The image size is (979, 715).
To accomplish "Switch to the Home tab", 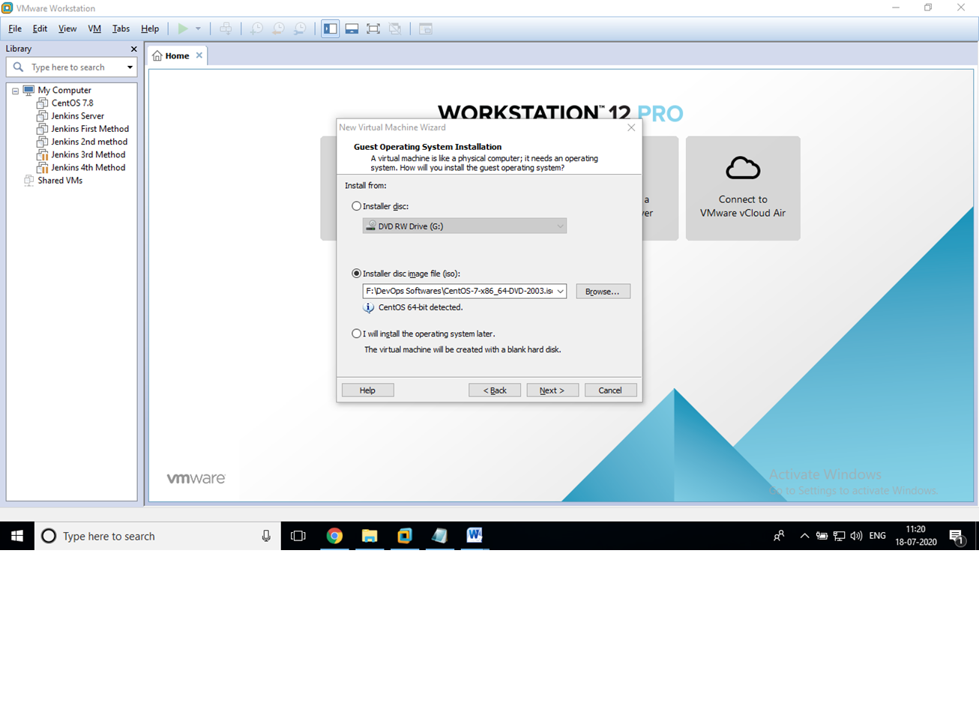I will (x=175, y=55).
